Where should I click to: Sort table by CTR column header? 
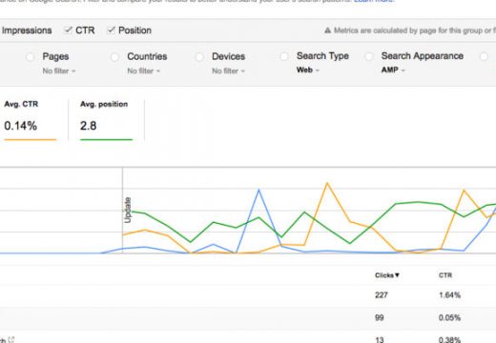click(445, 275)
